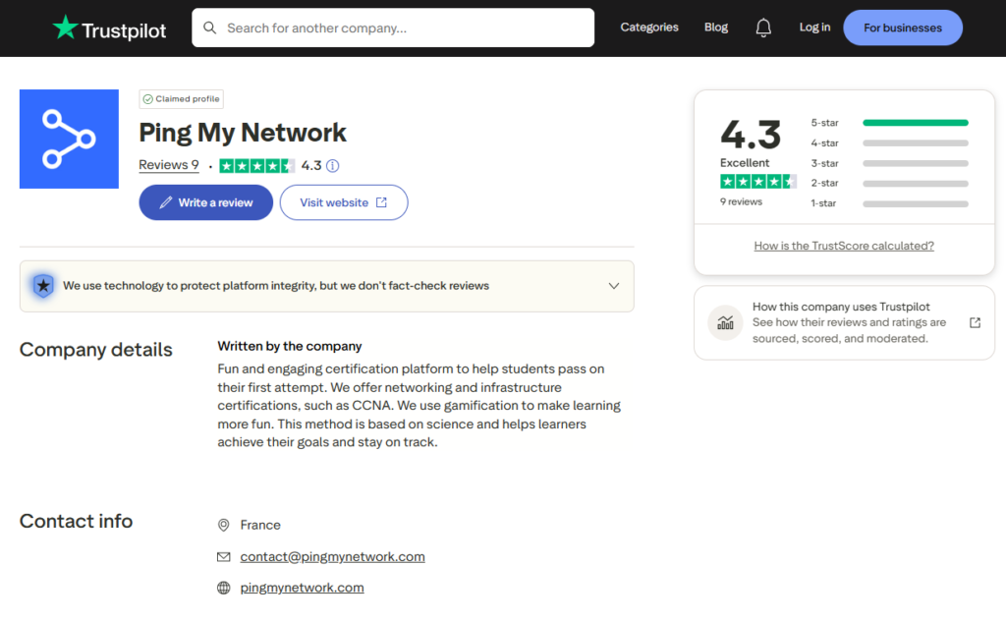This screenshot has height=622, width=1006.
Task: Open notifications via the bell icon
Action: [x=763, y=28]
